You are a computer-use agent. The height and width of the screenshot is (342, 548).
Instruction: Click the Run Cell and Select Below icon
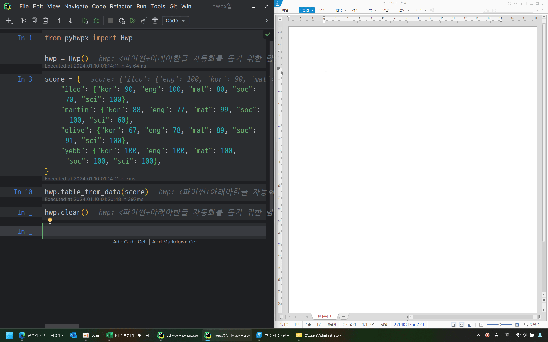tap(85, 21)
